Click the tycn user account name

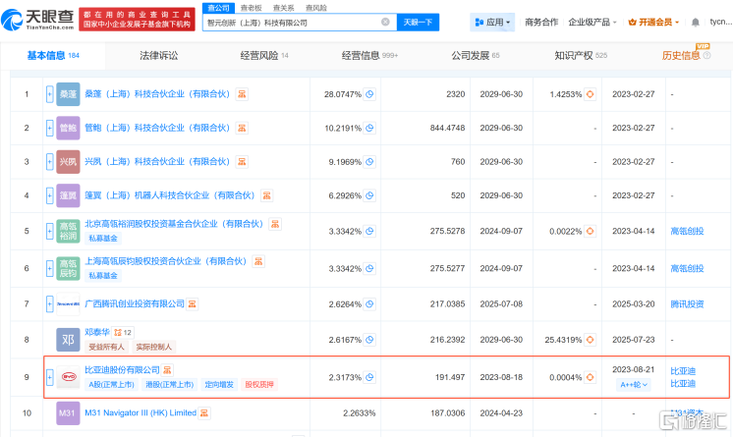720,22
